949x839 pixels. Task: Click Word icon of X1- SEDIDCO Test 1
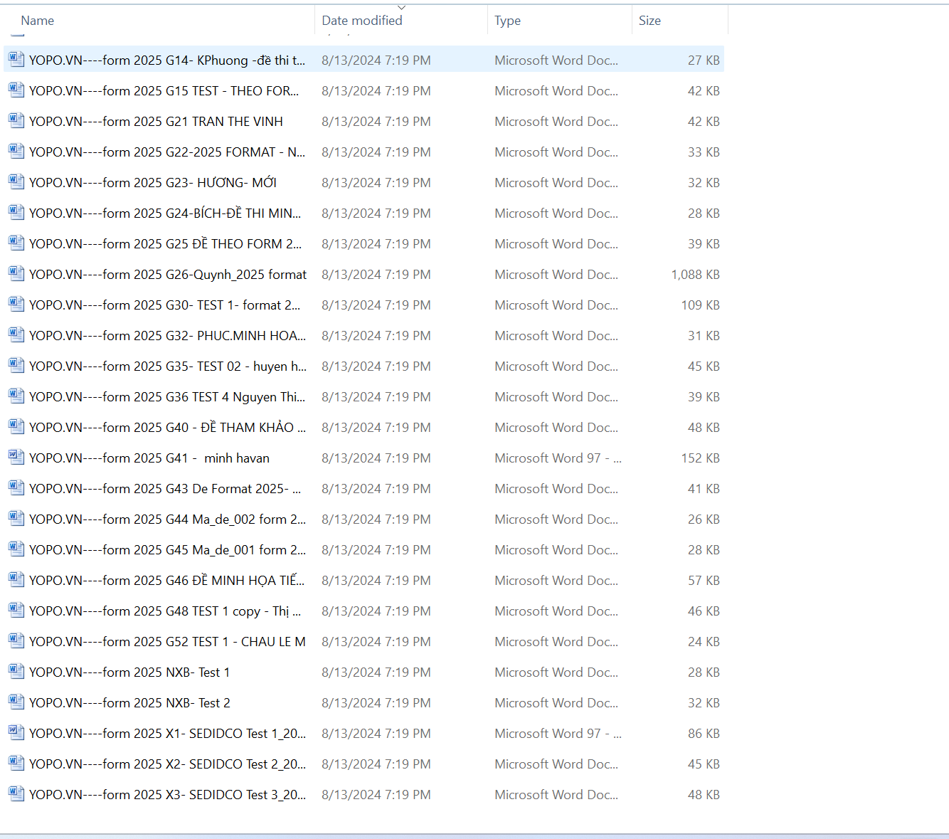[16, 733]
